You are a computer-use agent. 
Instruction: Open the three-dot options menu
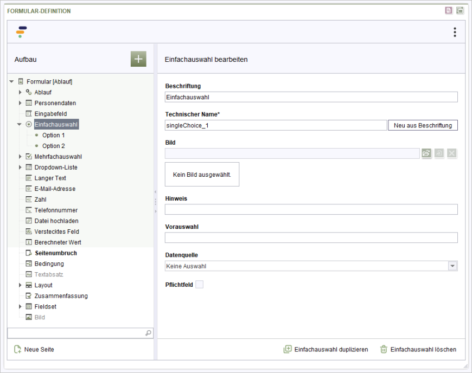(x=455, y=33)
